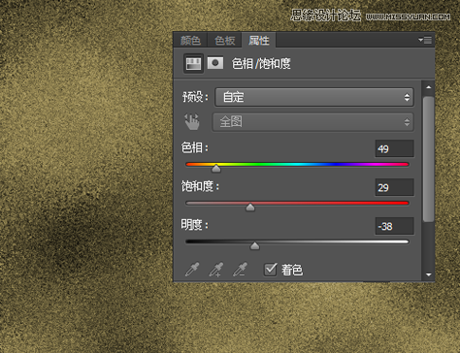This screenshot has height=353, width=460.
Task: Select the plain eyedropper tool
Action: (x=192, y=270)
